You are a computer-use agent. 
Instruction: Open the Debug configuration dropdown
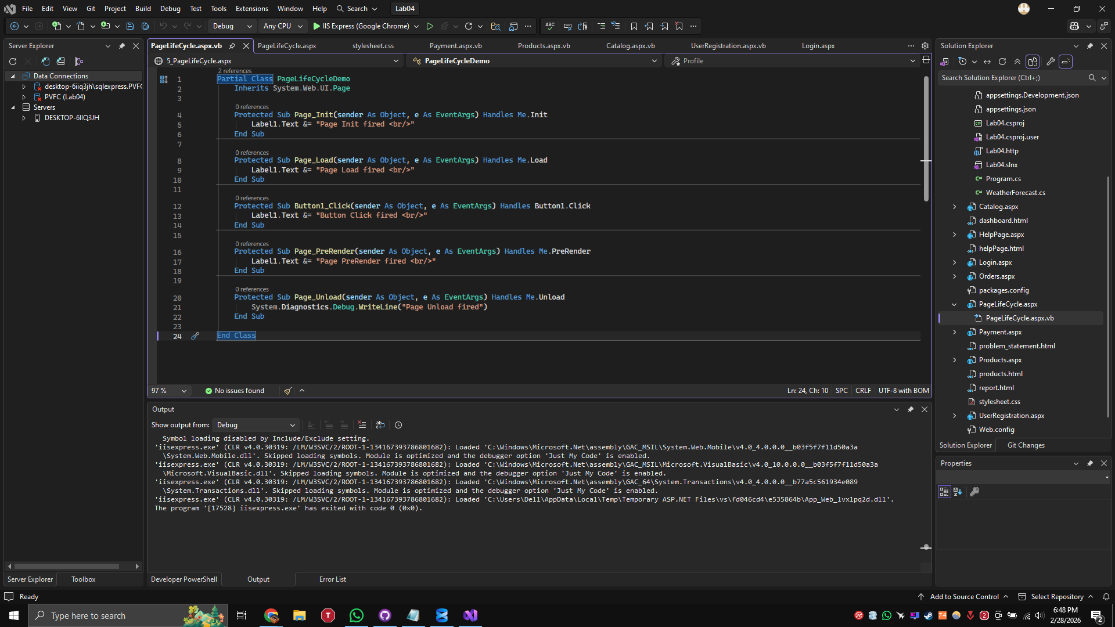pos(232,26)
